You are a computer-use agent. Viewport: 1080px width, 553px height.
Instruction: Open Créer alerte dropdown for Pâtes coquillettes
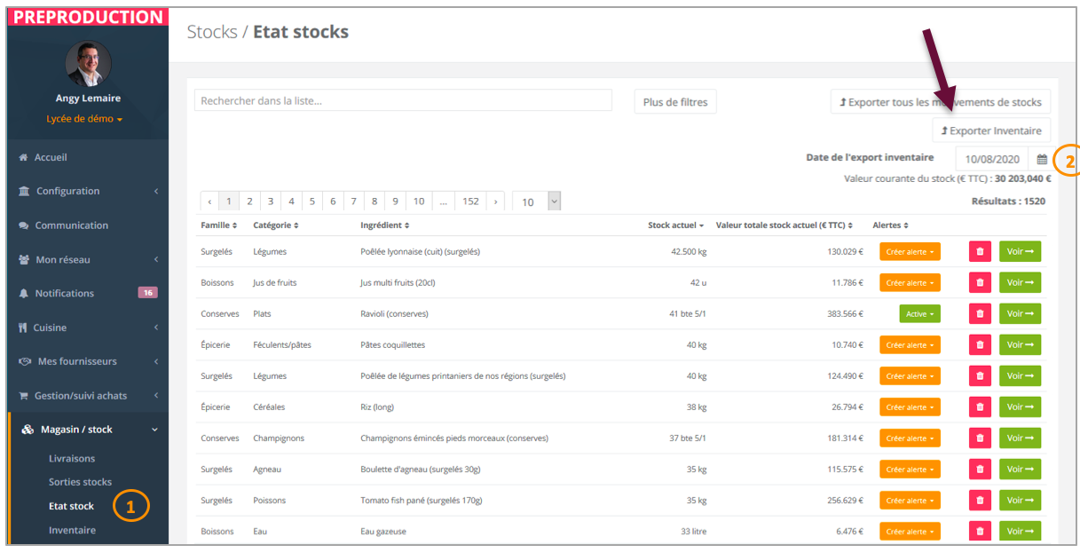point(910,345)
